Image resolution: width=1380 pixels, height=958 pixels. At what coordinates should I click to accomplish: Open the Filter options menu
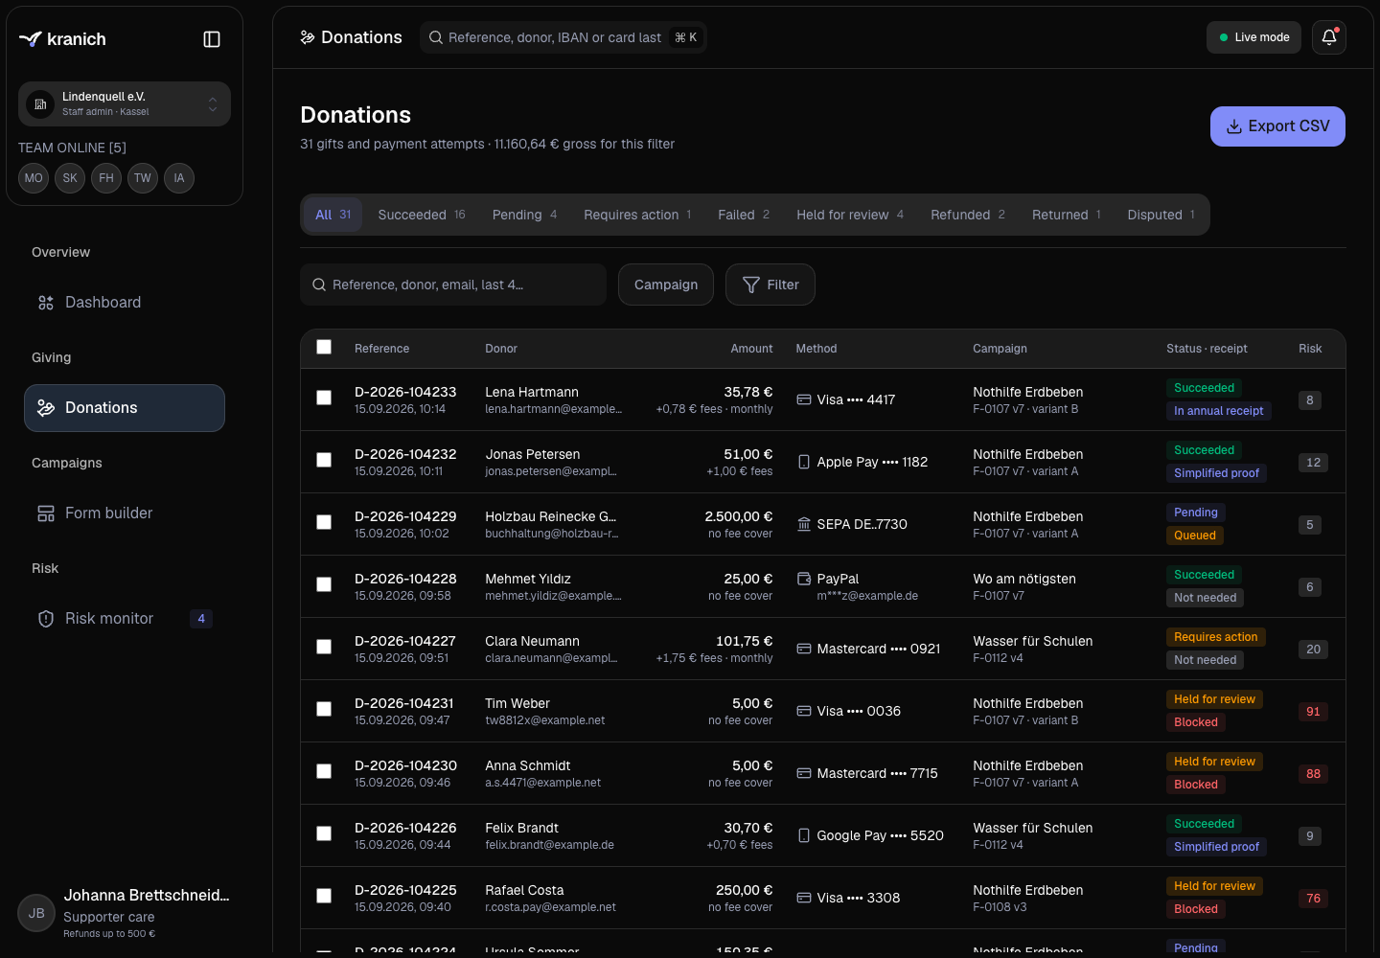(x=770, y=285)
